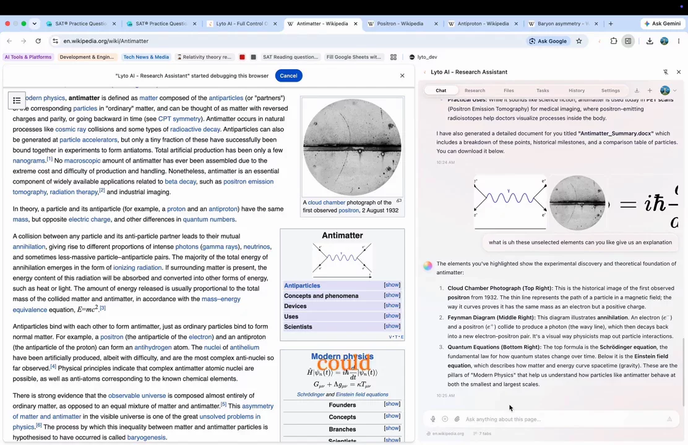The width and height of the screenshot is (688, 445).
Task: Go back to previous page
Action: (9, 41)
